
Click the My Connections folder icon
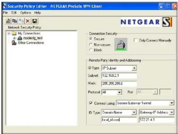14,33
